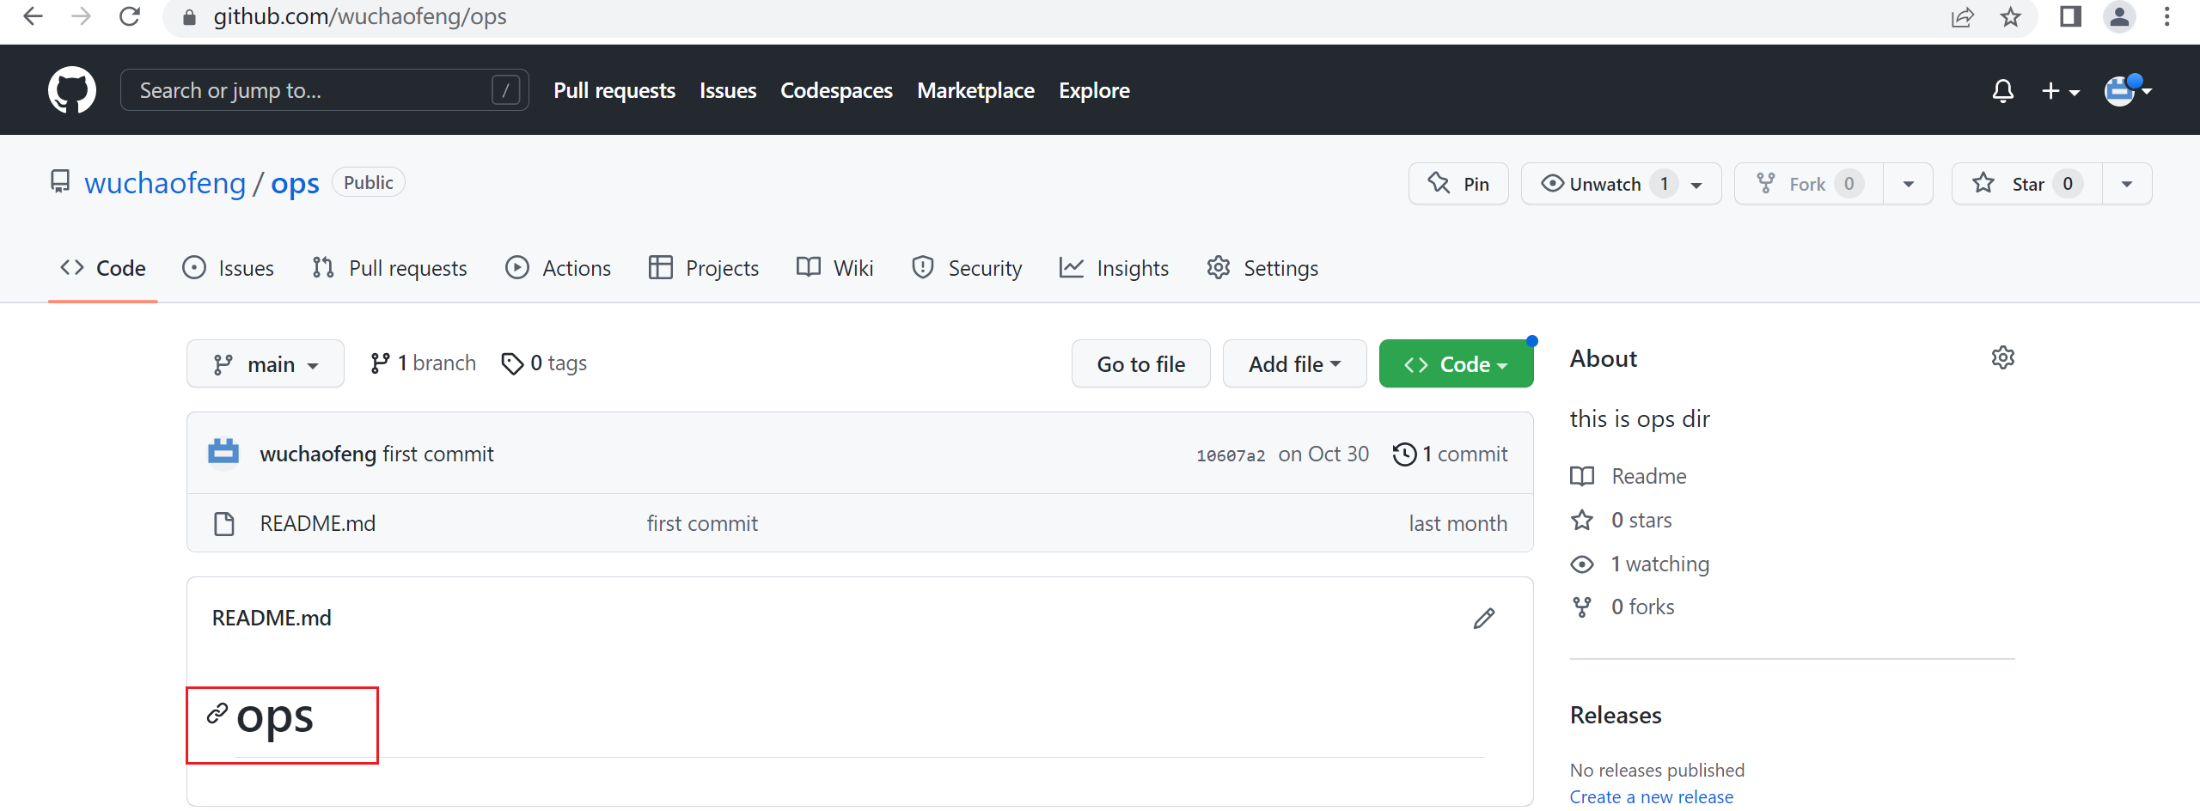Switch to the repository Pull requests tab
Image resolution: width=2200 pixels, height=811 pixels.
point(390,268)
